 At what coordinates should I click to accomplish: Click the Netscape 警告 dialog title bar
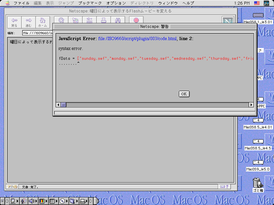pos(154,26)
